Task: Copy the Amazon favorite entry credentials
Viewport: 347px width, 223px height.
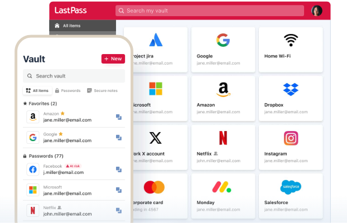Action: click(119, 117)
